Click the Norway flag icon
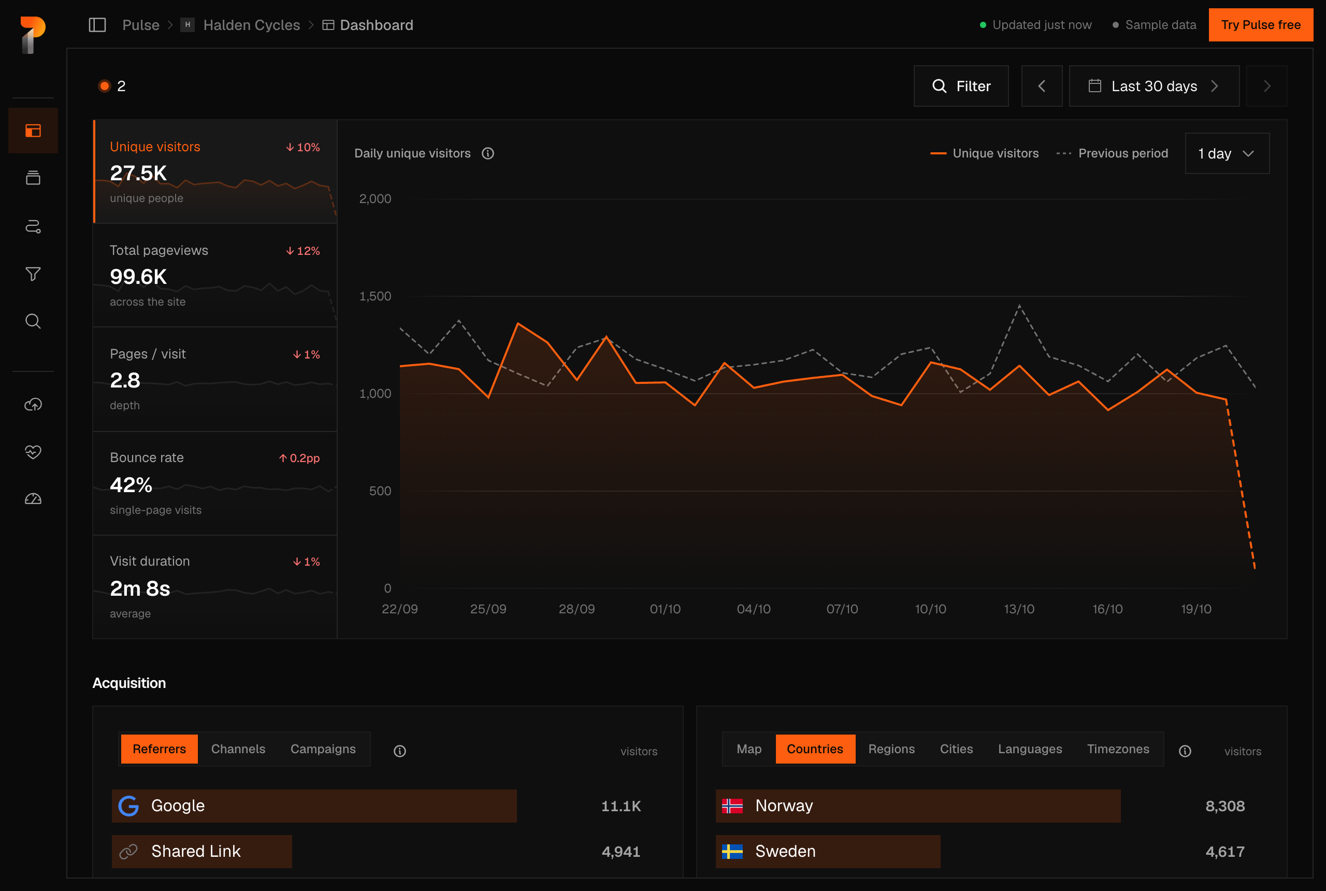The height and width of the screenshot is (891, 1326). pyautogui.click(x=732, y=806)
